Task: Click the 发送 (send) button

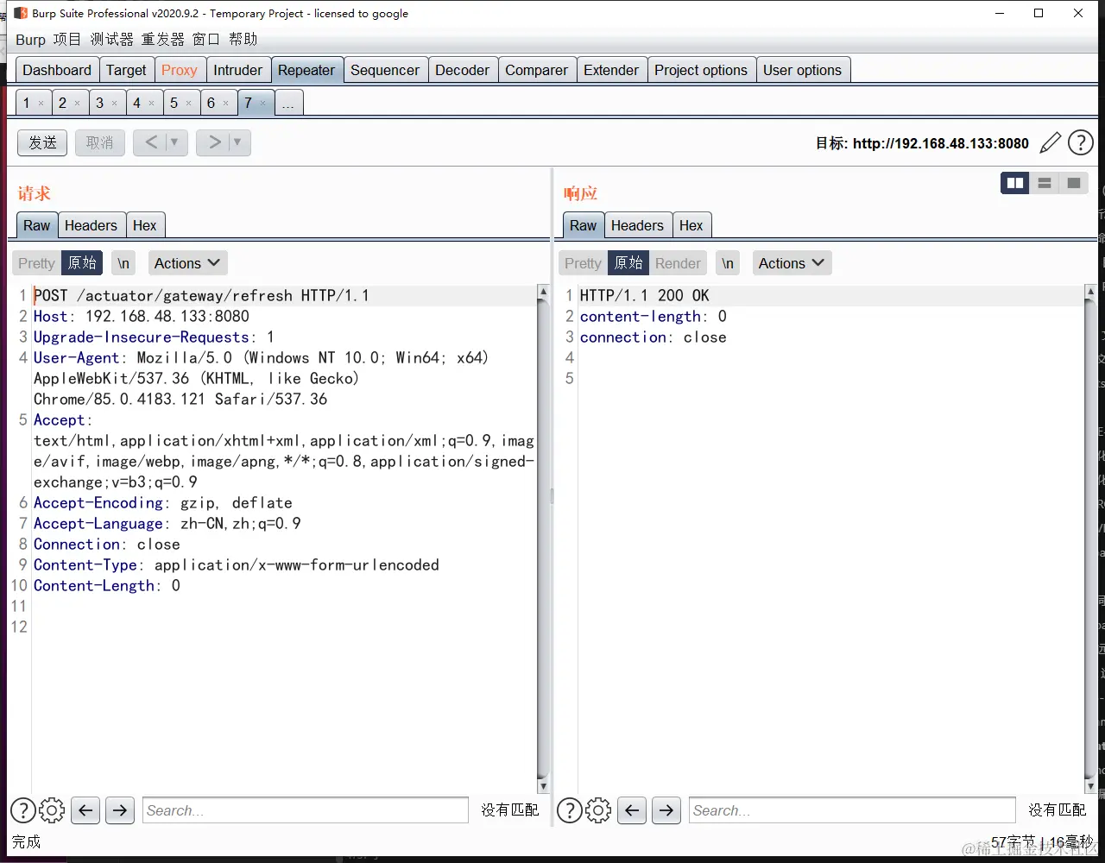Action: [x=42, y=142]
